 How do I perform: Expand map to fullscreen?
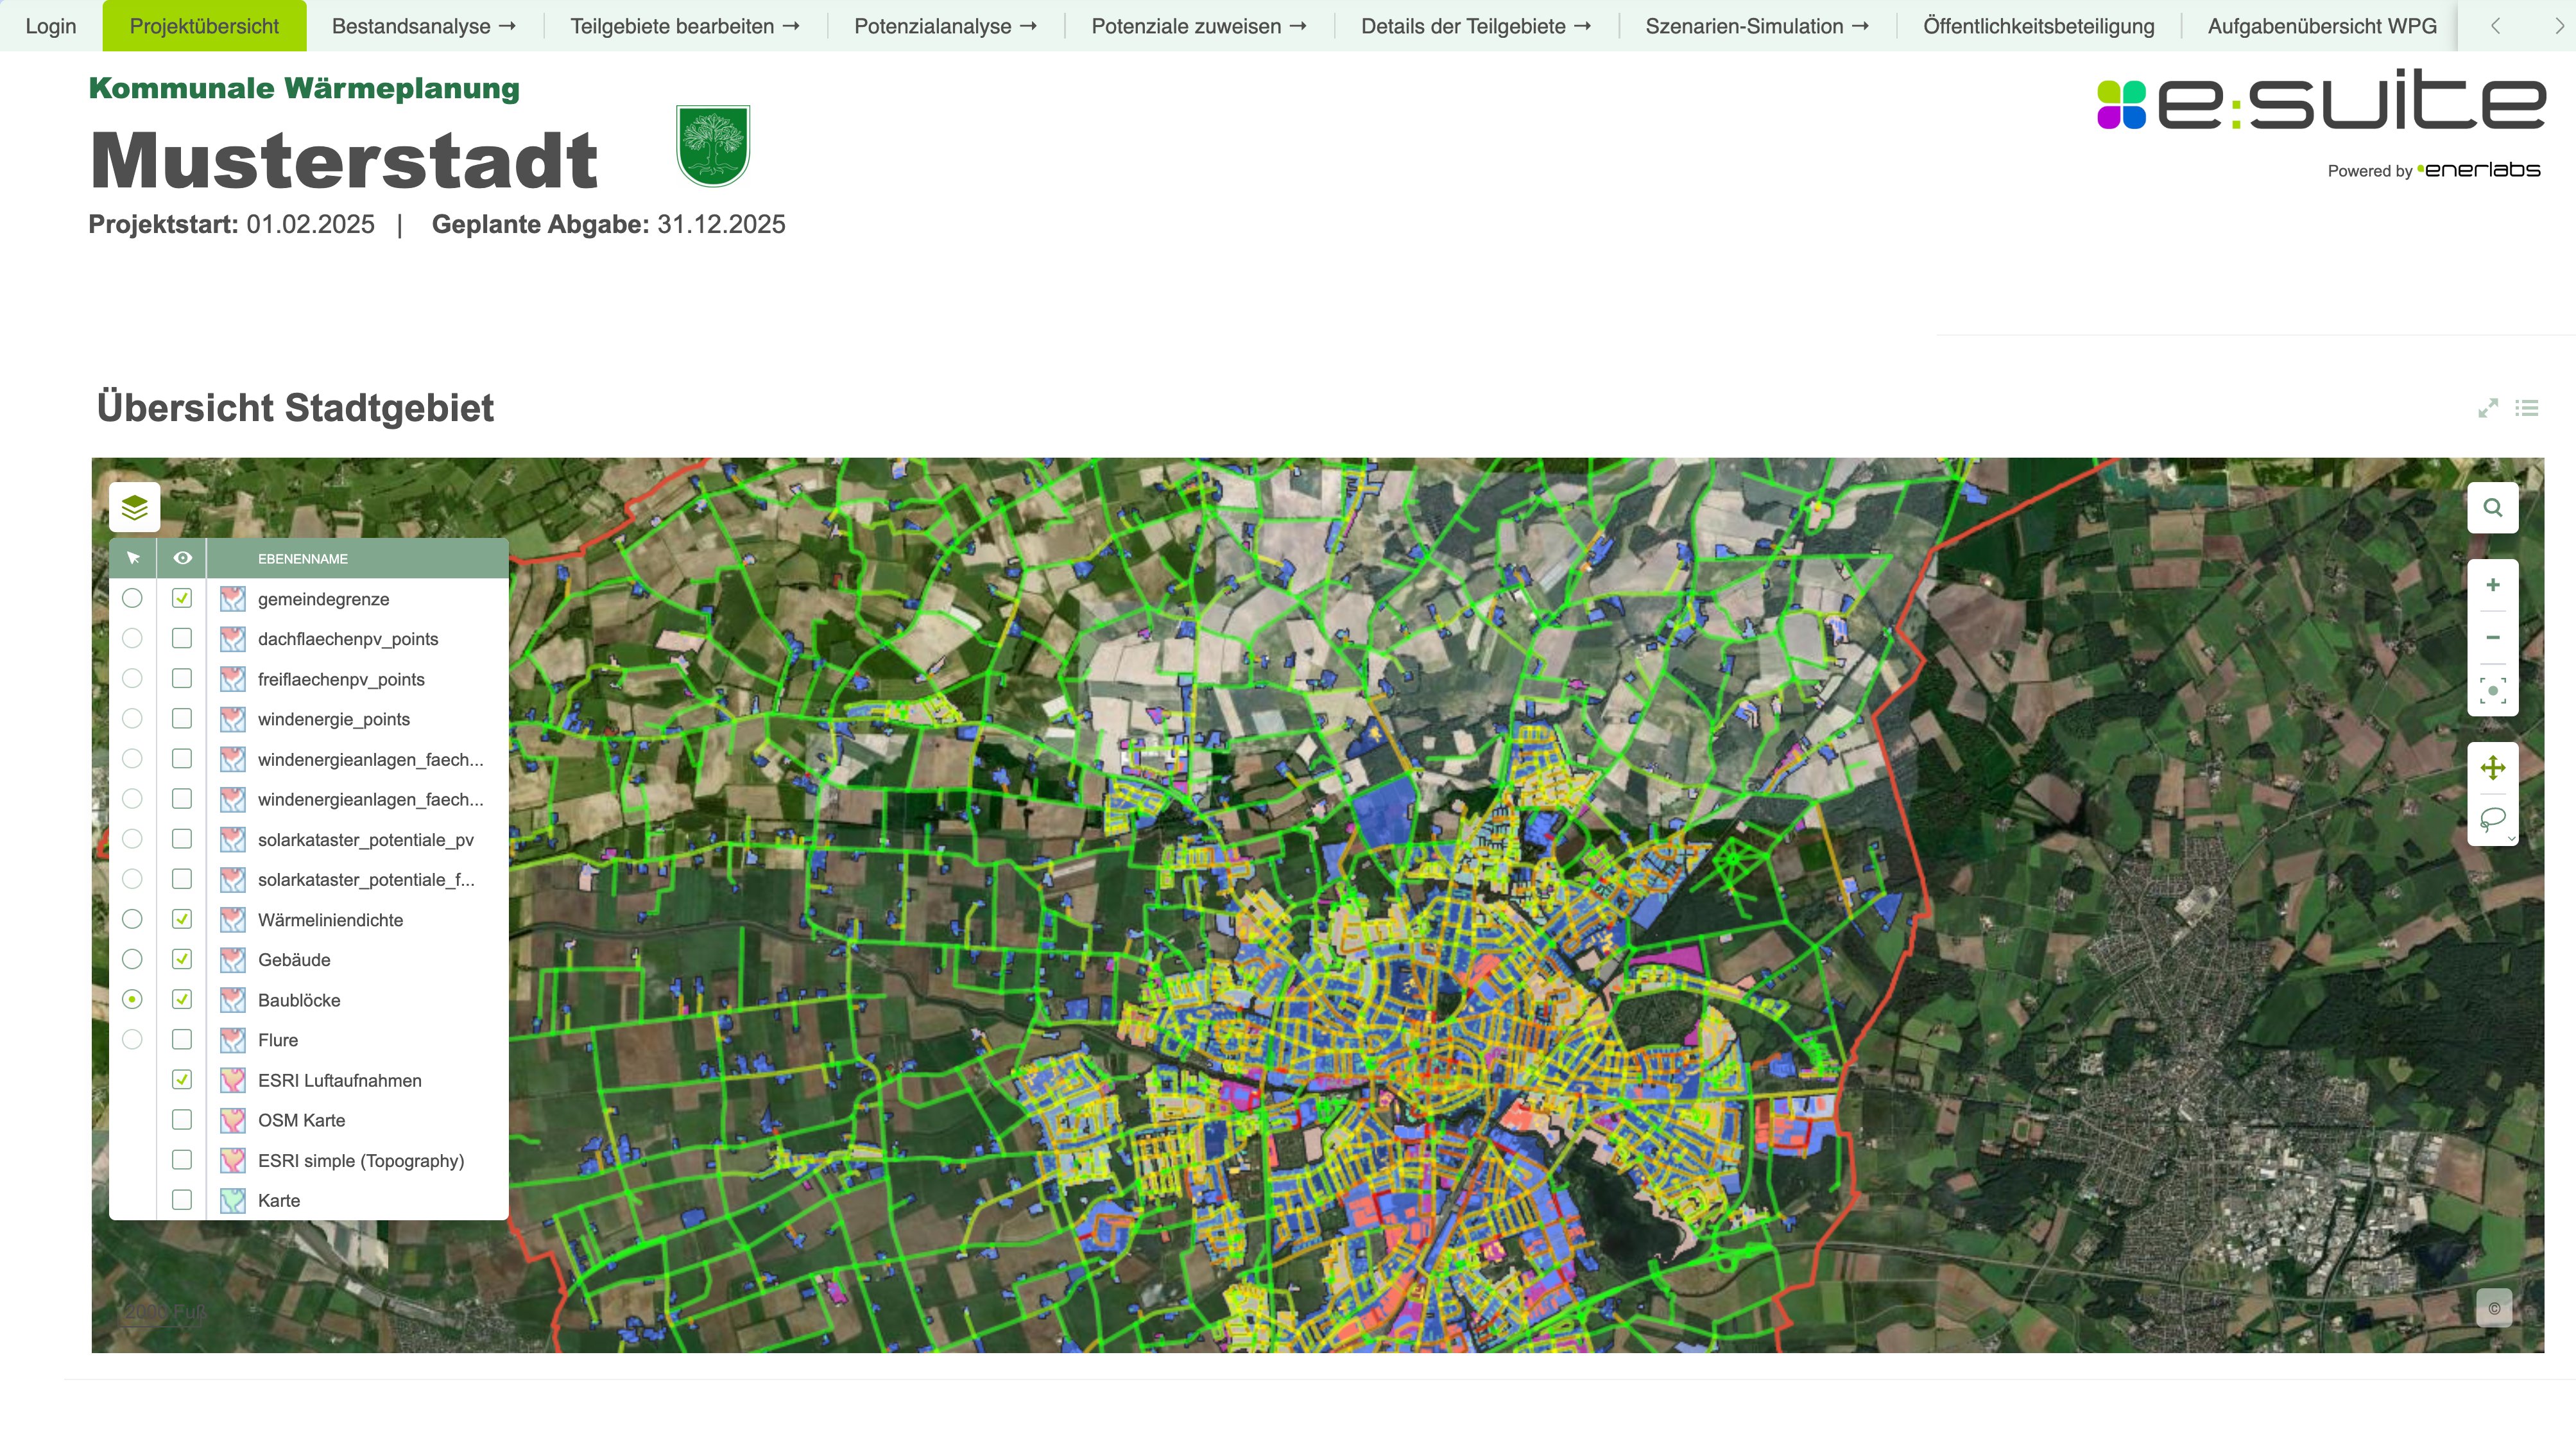click(2488, 408)
